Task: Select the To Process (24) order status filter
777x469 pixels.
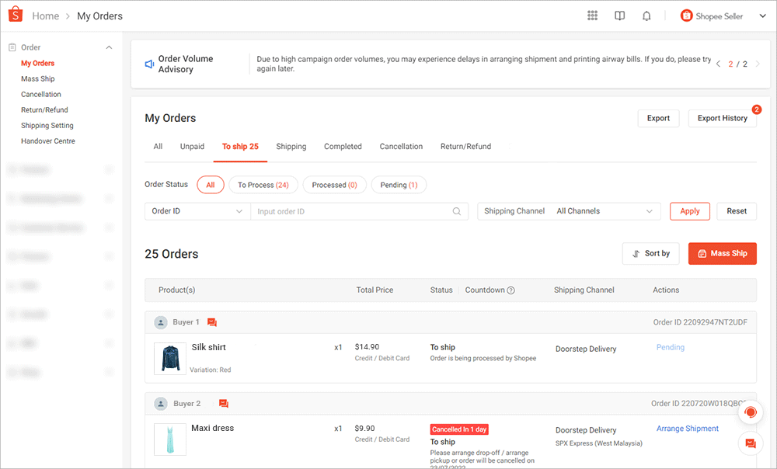Action: (x=263, y=185)
